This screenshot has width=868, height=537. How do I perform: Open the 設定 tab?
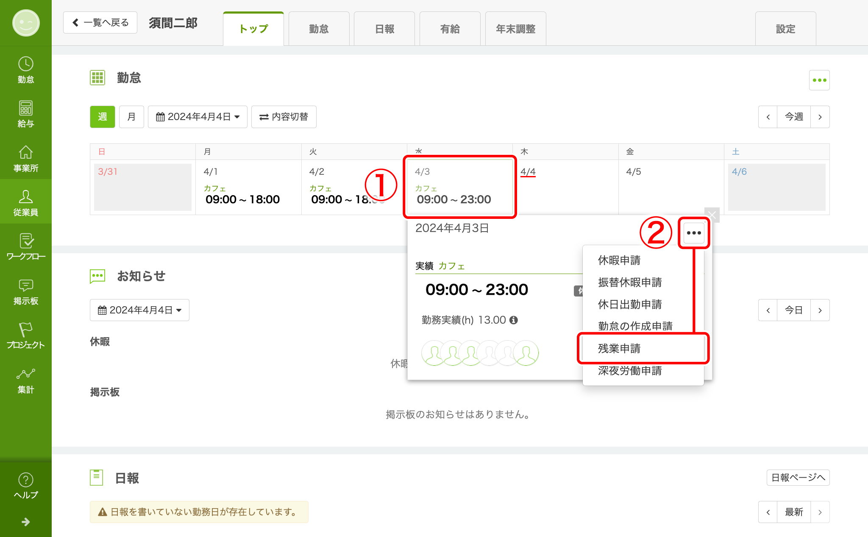(785, 29)
